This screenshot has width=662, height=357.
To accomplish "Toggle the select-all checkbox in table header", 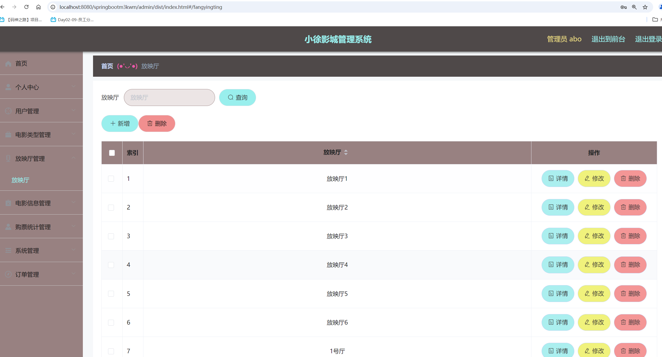I will pyautogui.click(x=112, y=153).
